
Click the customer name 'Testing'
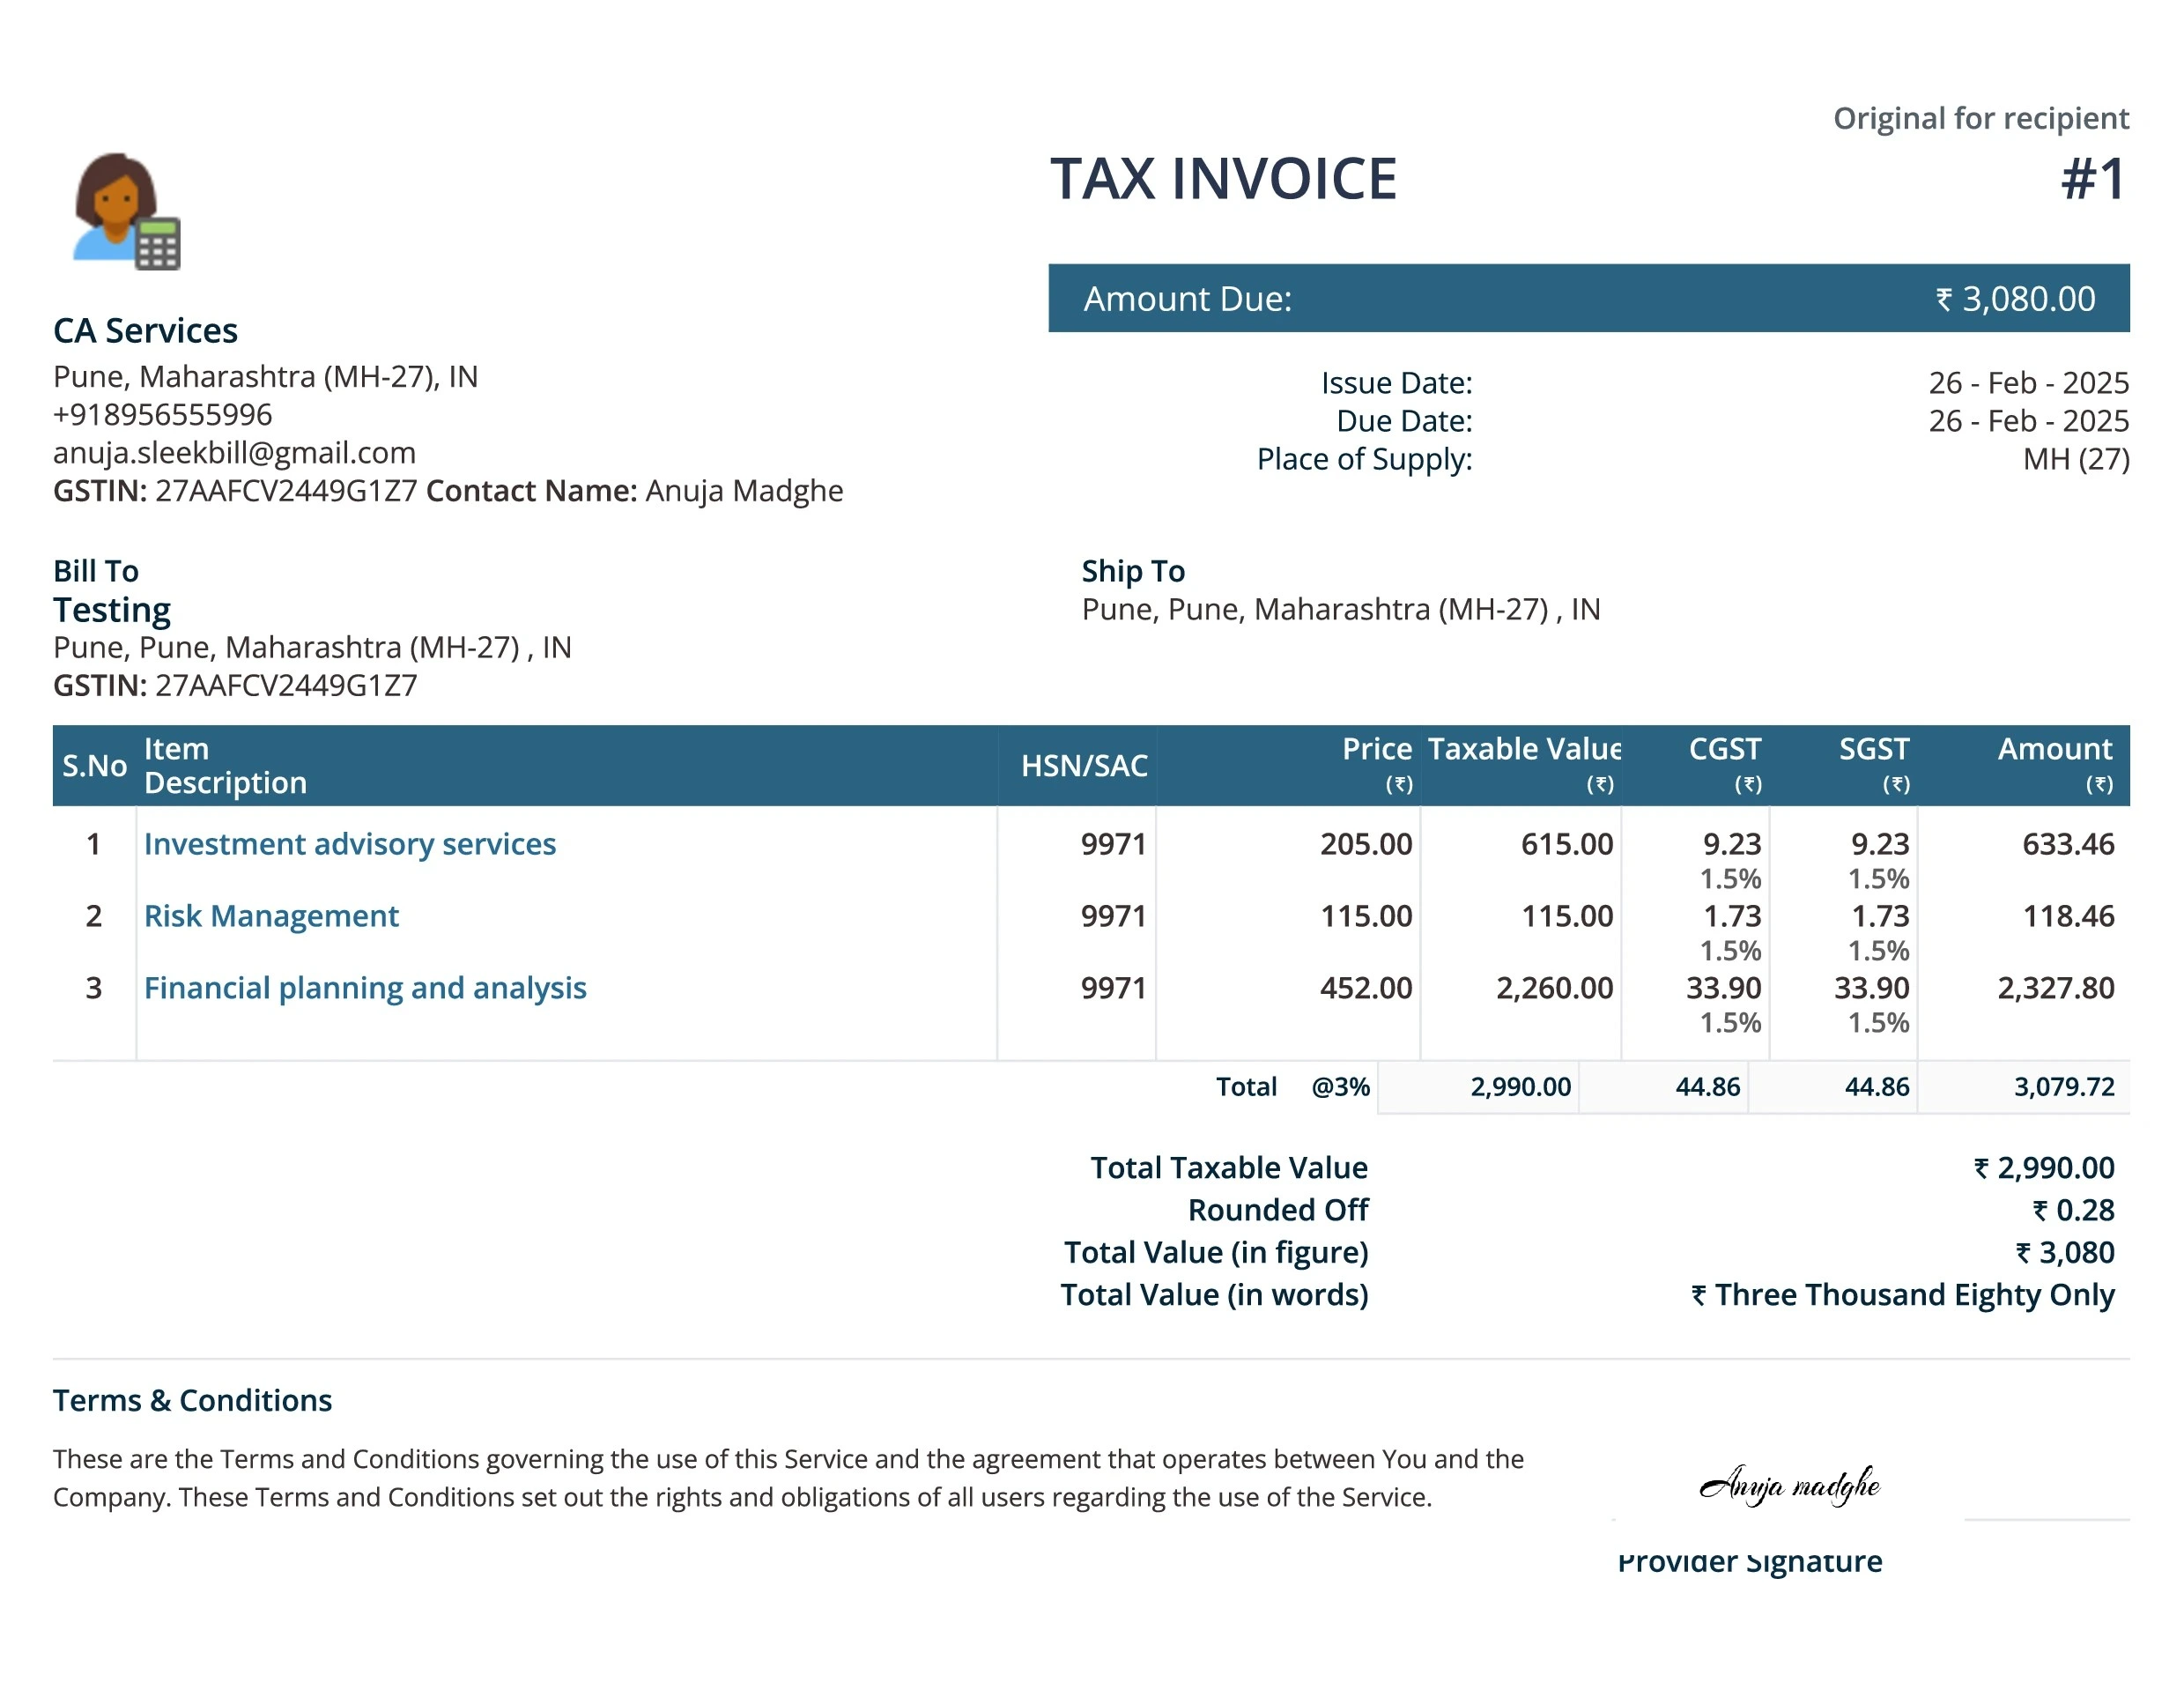click(x=112, y=610)
